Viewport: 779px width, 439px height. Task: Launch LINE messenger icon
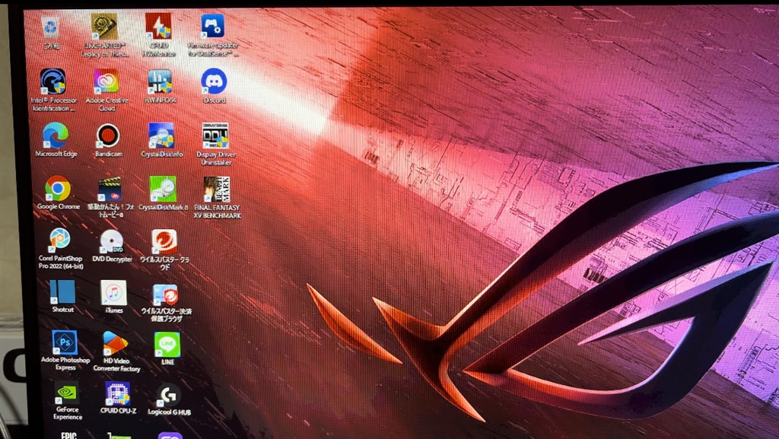tap(167, 345)
